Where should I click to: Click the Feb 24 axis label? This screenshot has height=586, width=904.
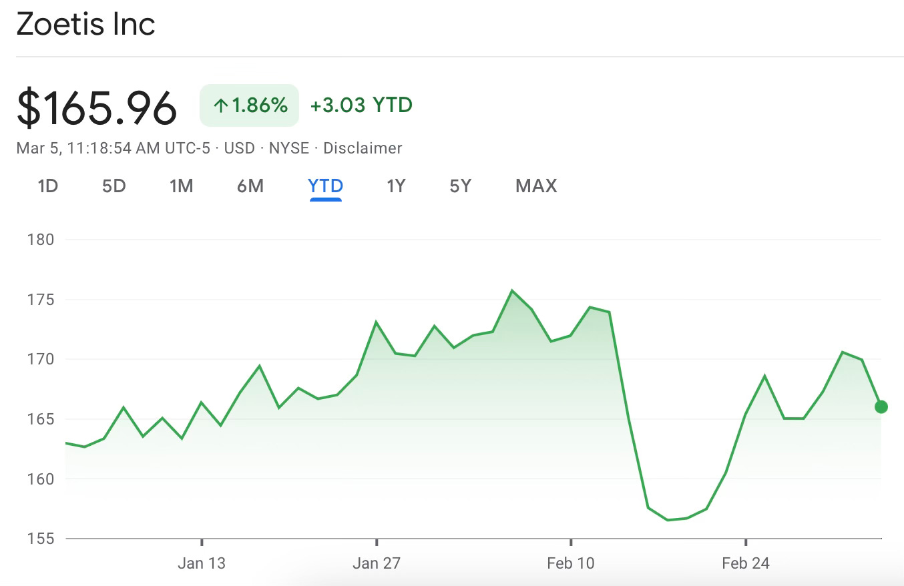(x=745, y=563)
